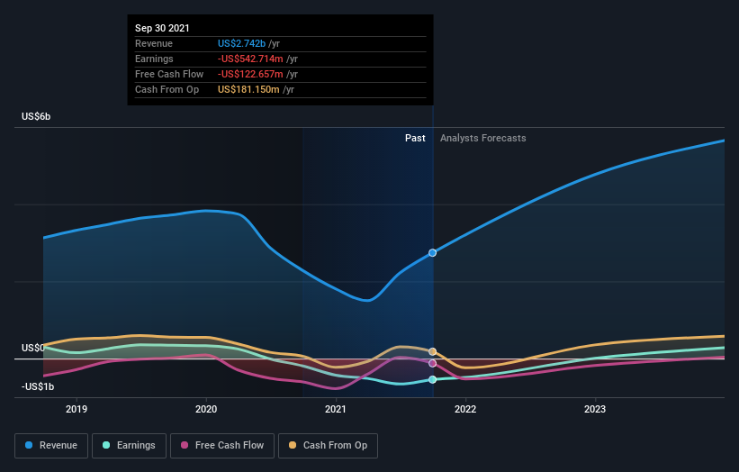Click the 2021 x-axis label
Screen dimensions: 739x472
click(x=336, y=409)
